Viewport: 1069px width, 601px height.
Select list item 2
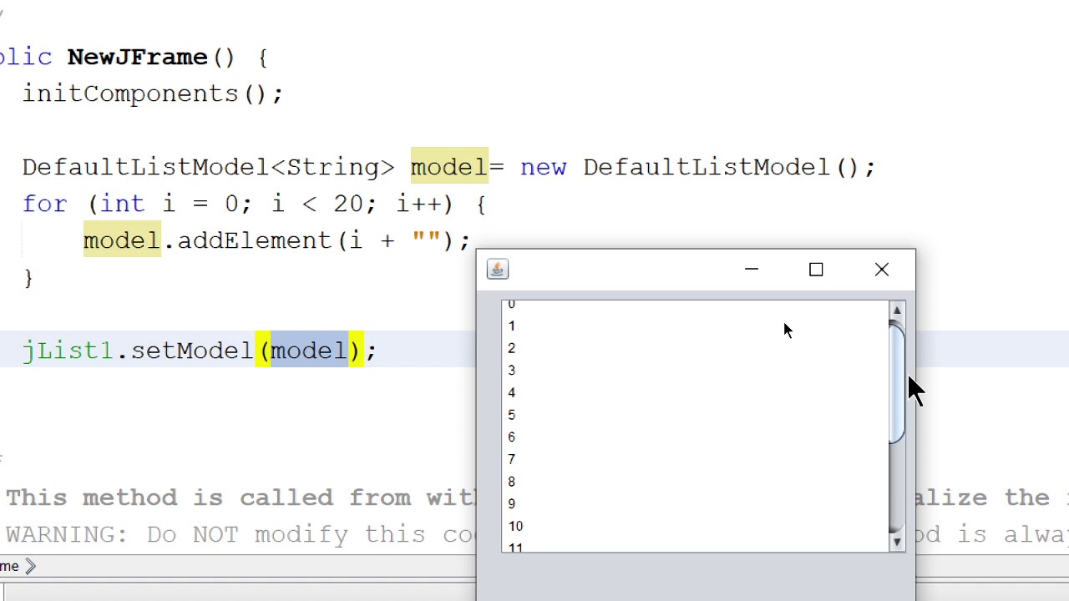coord(695,348)
